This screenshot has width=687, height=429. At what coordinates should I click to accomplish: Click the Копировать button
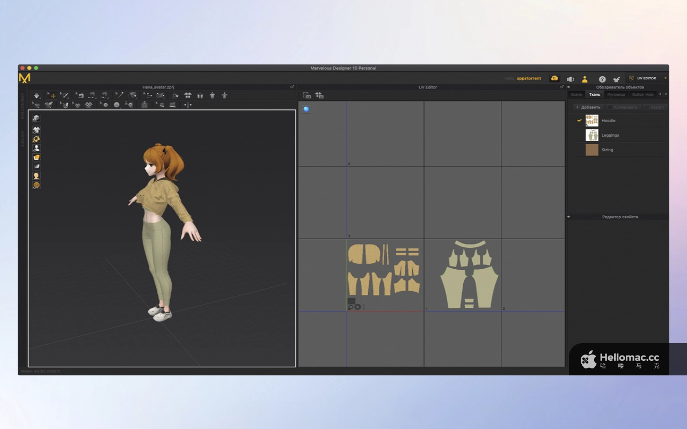(x=623, y=107)
